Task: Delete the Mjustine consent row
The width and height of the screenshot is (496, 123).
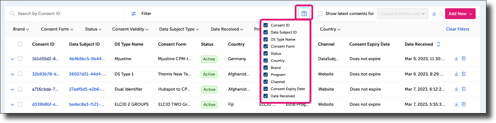Action: point(464,58)
